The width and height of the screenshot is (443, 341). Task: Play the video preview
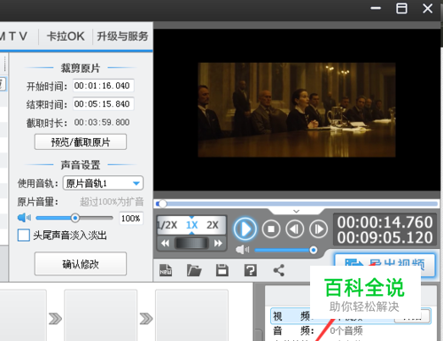coord(245,229)
